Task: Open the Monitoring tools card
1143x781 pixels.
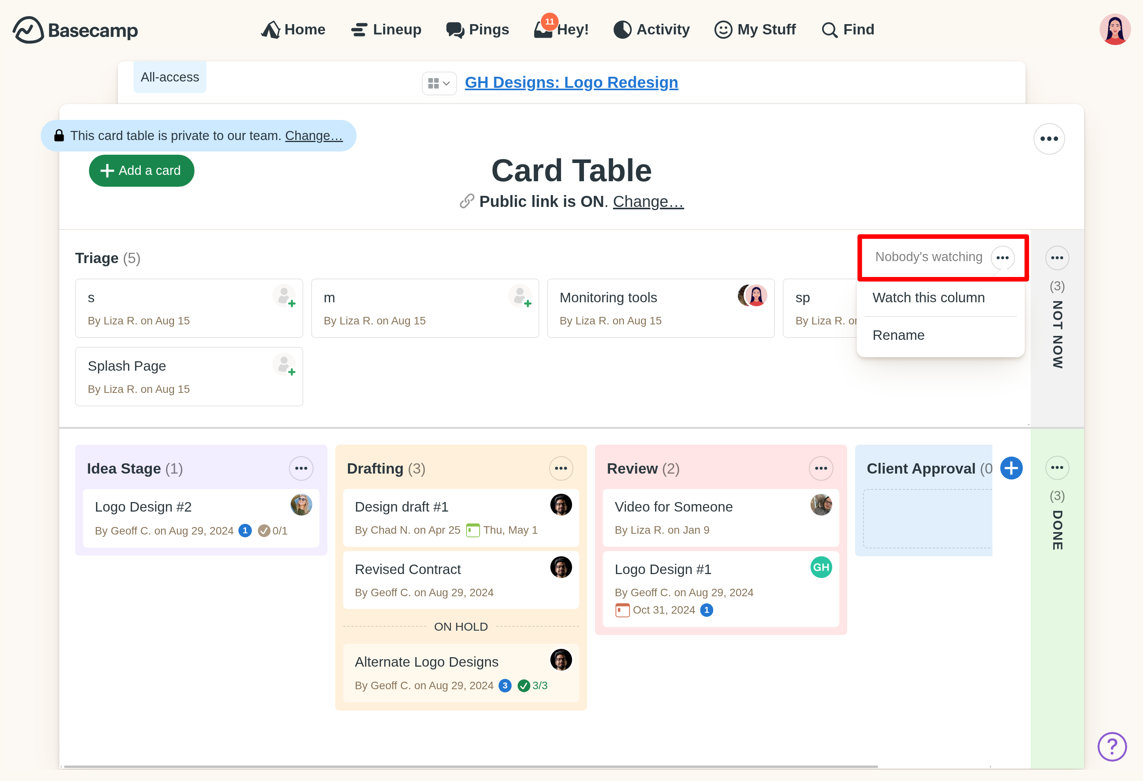Action: tap(608, 298)
